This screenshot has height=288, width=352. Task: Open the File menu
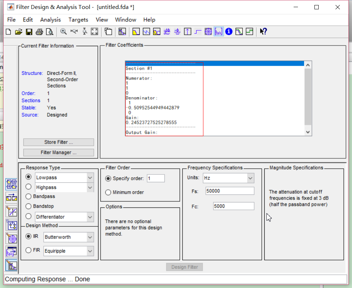(x=11, y=20)
